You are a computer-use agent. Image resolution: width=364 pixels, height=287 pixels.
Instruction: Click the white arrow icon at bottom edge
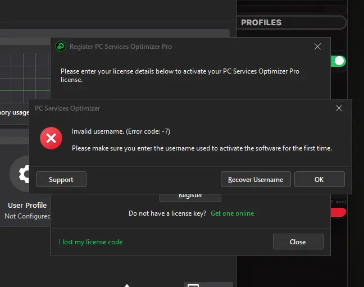(x=127, y=285)
